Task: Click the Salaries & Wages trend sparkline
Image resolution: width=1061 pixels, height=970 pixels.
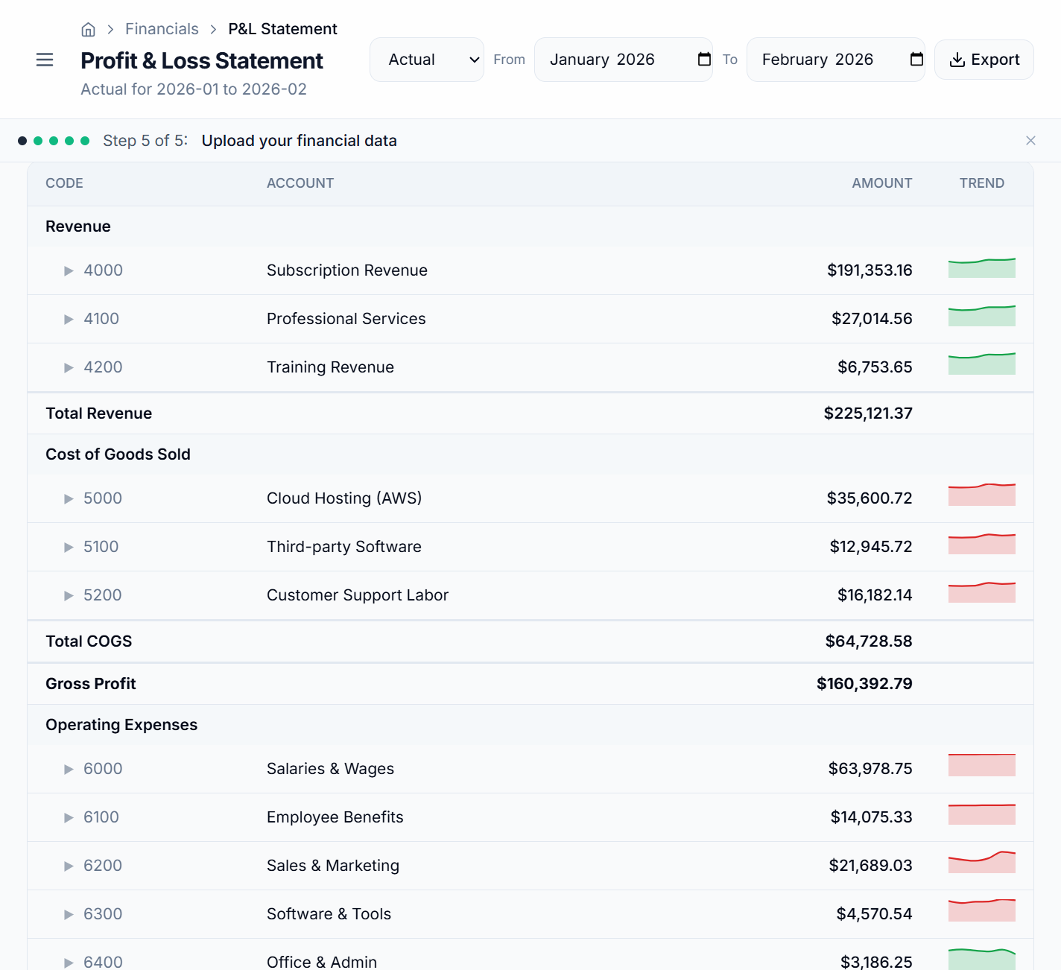Action: click(x=981, y=765)
